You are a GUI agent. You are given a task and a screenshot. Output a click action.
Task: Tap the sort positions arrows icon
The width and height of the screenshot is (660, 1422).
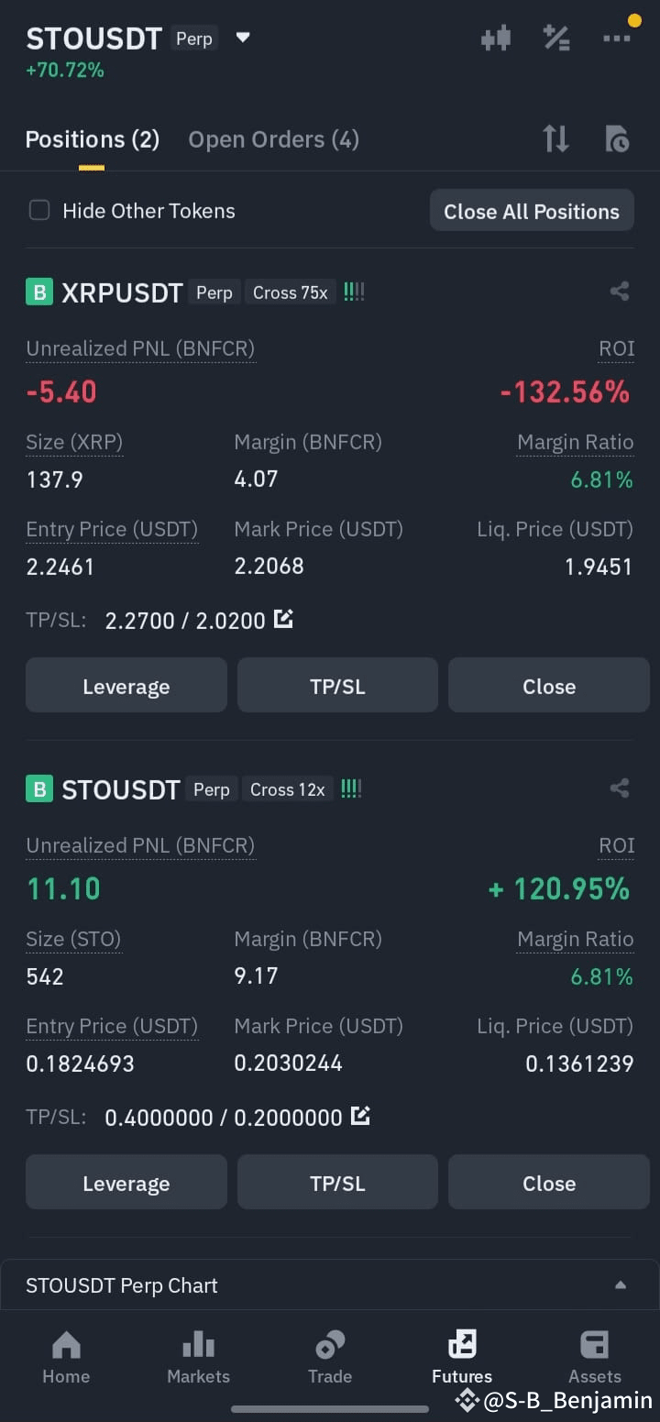[x=555, y=139]
